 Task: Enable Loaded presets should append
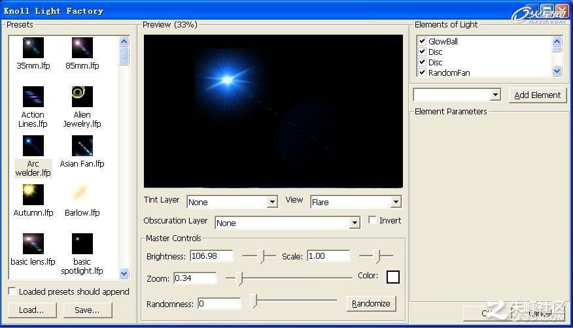click(12, 291)
